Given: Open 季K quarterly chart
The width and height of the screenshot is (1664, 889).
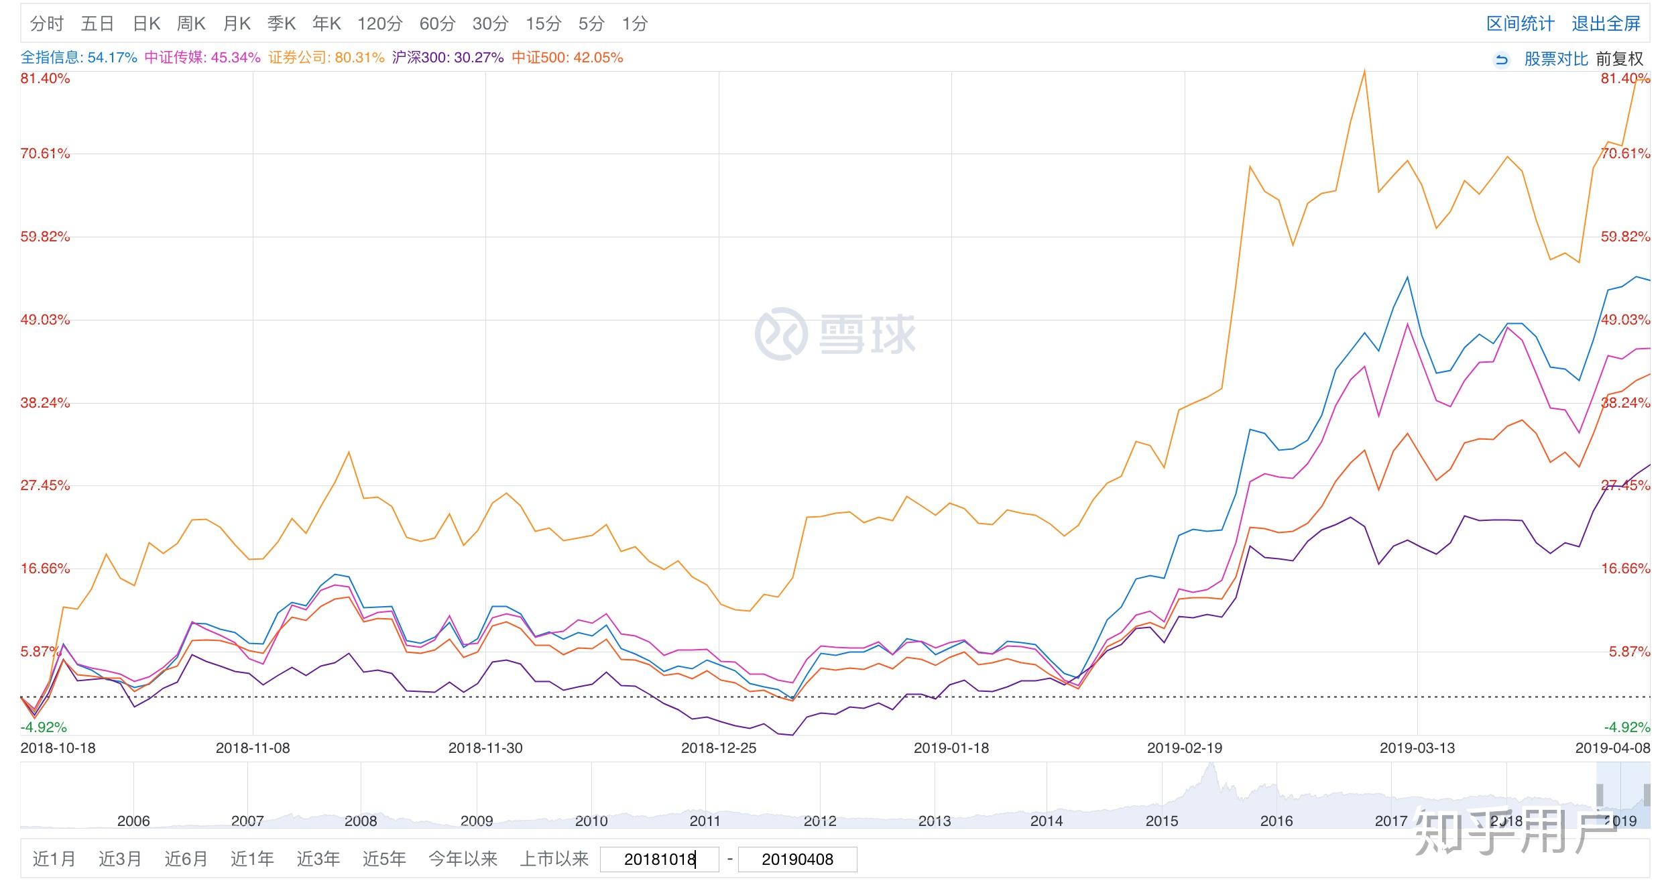Looking at the screenshot, I should click(x=282, y=24).
